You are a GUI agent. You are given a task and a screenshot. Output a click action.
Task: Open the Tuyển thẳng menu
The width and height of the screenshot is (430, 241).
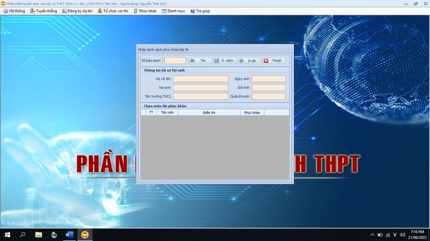[43, 11]
